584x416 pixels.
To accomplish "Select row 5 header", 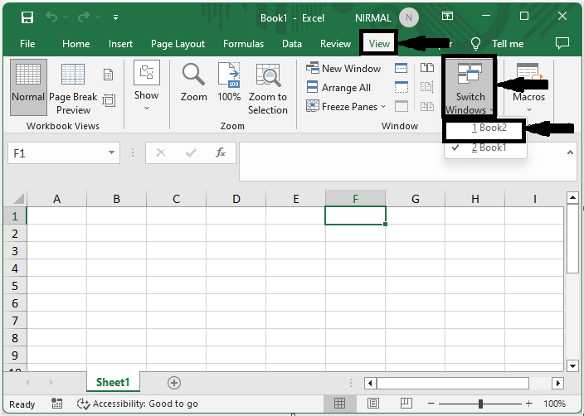I will click(15, 286).
